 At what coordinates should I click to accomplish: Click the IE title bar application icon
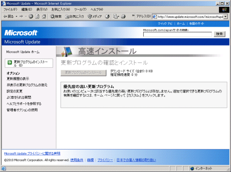pos(3,3)
